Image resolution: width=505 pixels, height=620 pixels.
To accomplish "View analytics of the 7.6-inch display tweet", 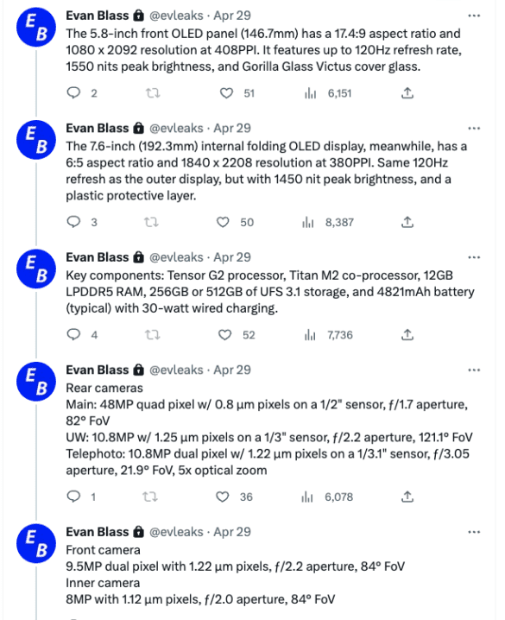I will (x=308, y=222).
